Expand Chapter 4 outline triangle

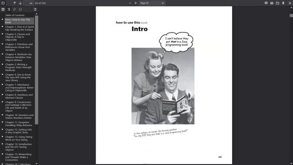click(2, 54)
